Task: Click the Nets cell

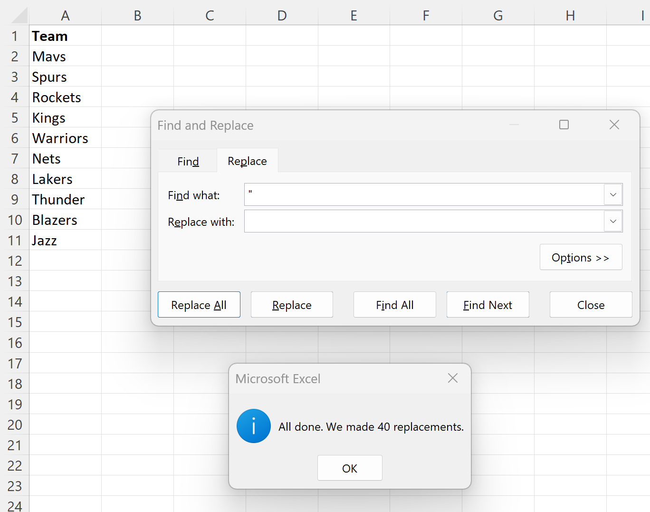Action: pyautogui.click(x=66, y=158)
